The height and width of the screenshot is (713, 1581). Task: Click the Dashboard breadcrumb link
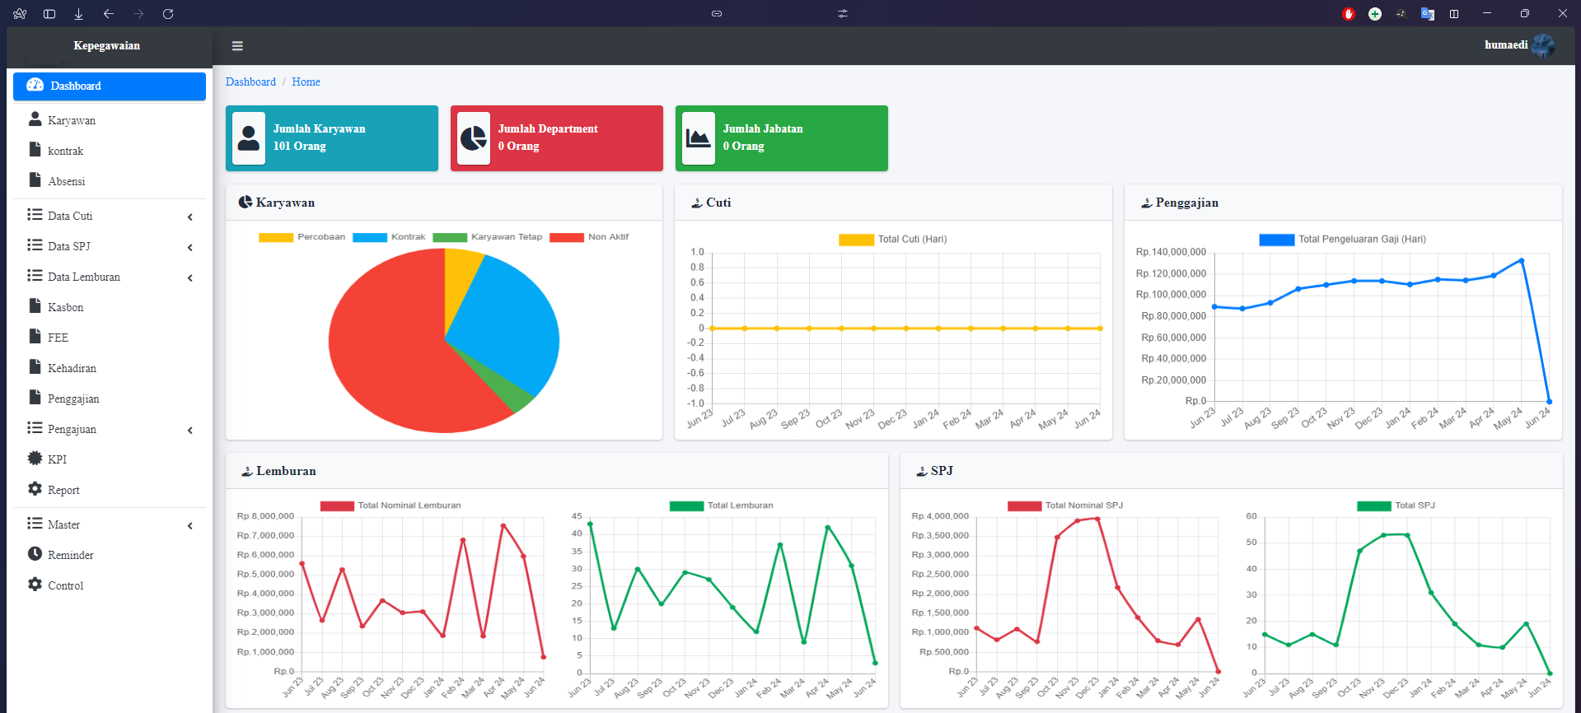(250, 82)
